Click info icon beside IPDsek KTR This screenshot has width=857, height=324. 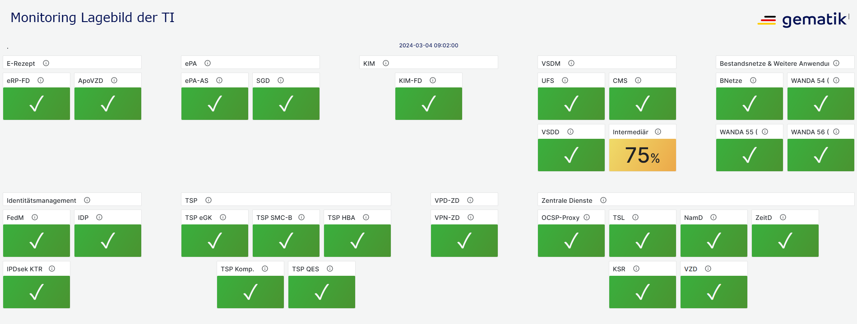coord(52,269)
